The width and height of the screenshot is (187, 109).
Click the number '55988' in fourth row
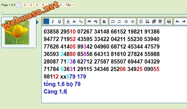[x=152, y=54]
